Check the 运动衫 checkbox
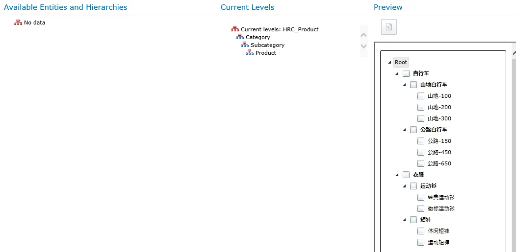This screenshot has height=252, width=516. (413, 186)
